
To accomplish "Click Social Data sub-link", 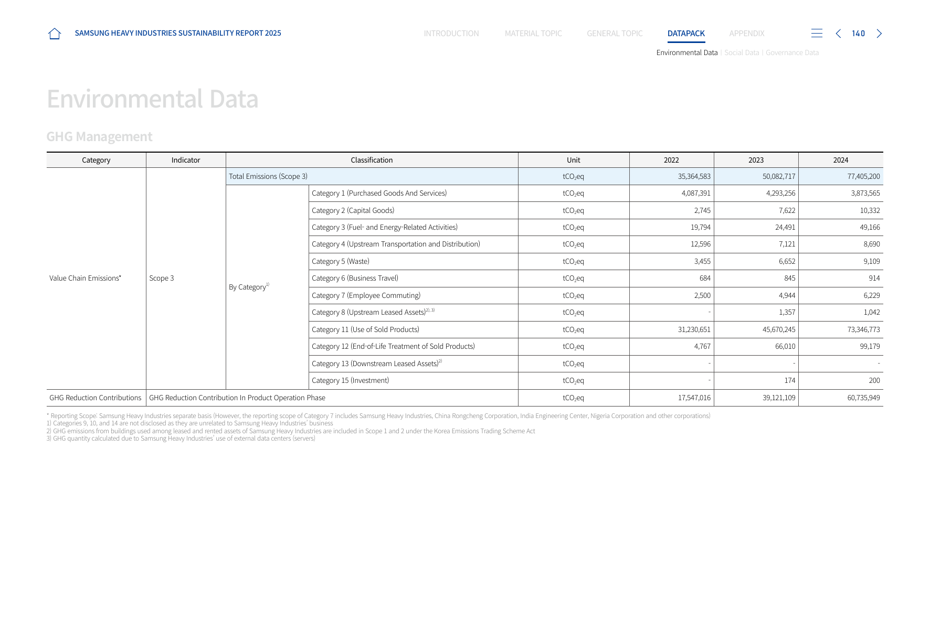I will [742, 52].
